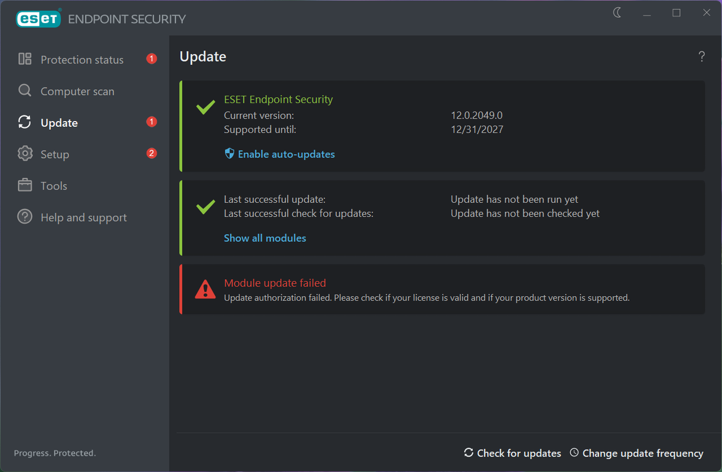Click 'Update authorization failed' message text
Viewport: 722px width, 472px height.
tap(427, 298)
